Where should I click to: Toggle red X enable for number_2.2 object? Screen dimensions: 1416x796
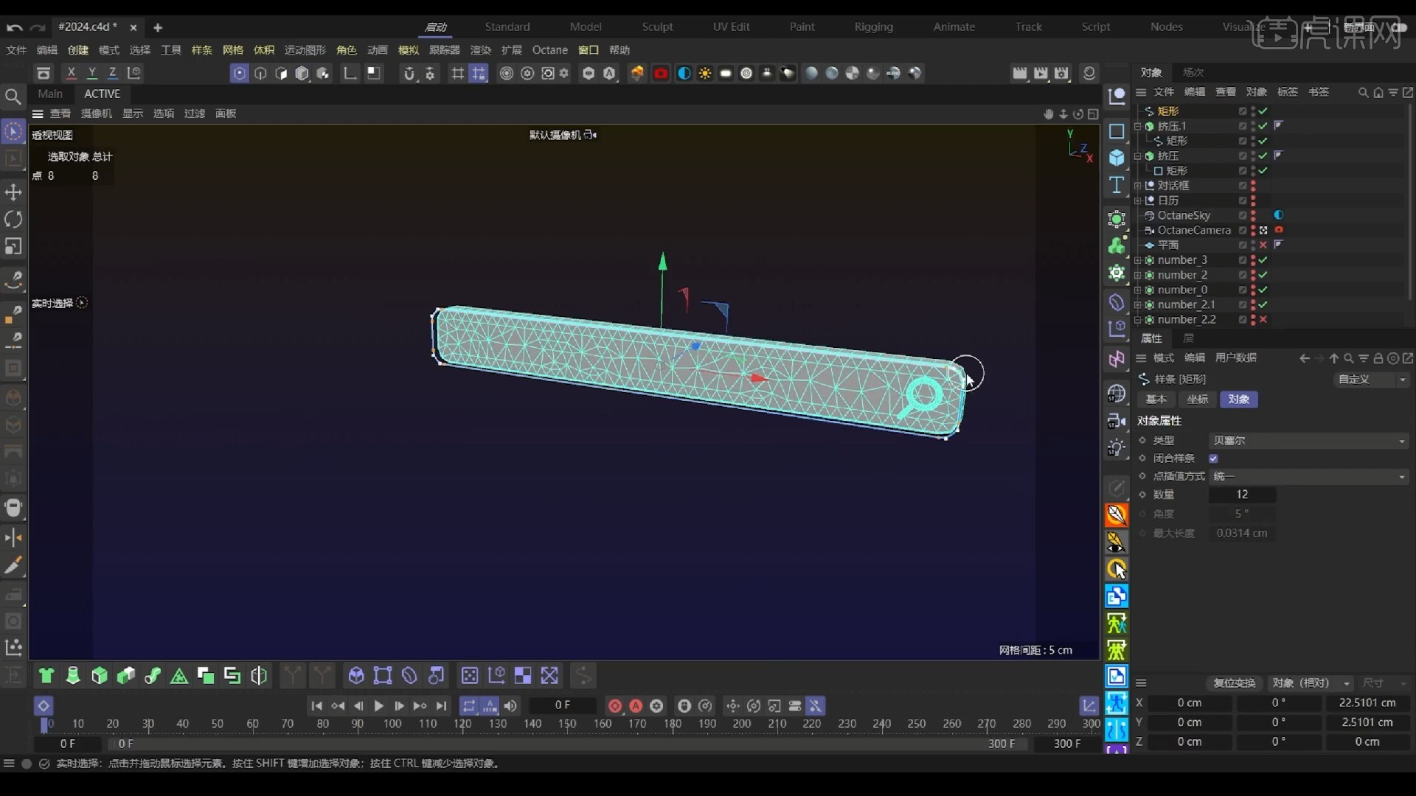(x=1263, y=320)
